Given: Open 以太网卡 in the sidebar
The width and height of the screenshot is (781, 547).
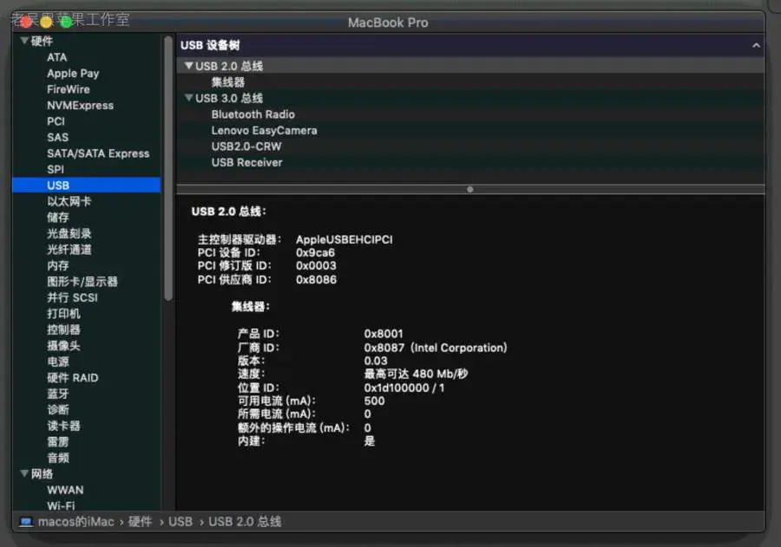Looking at the screenshot, I should coord(69,201).
